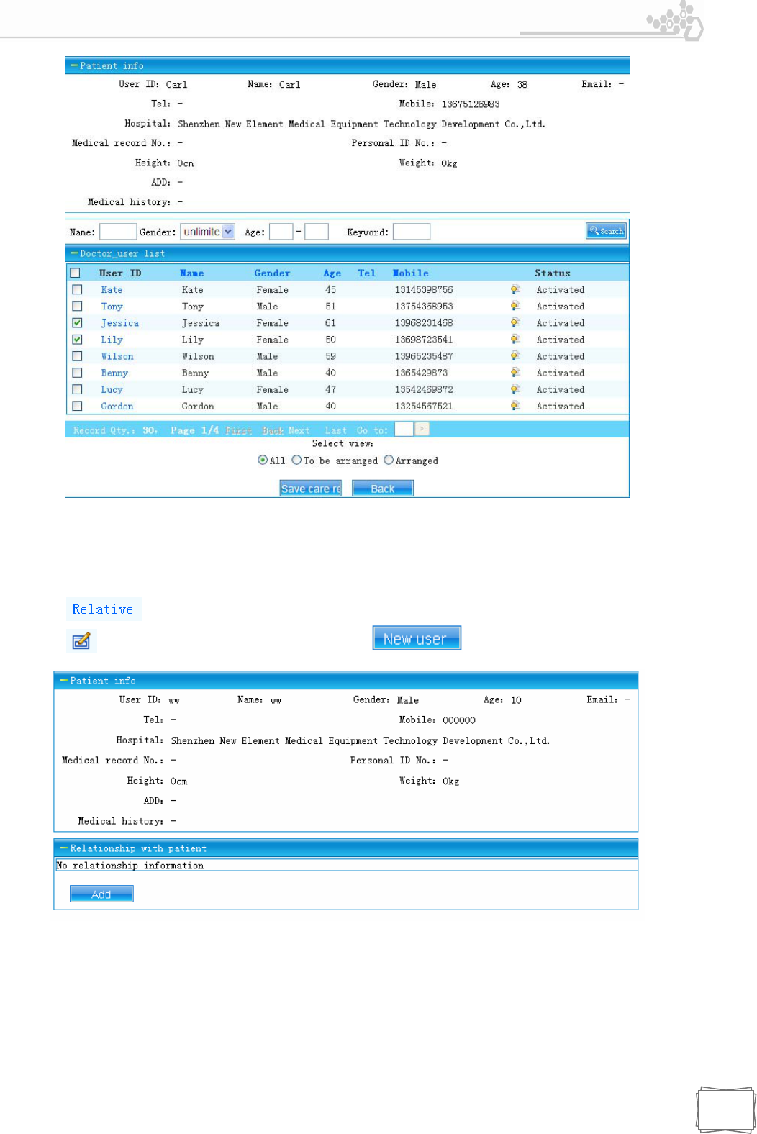757x1134 pixels.
Task: Go to the Next page link
Action: tap(299, 430)
